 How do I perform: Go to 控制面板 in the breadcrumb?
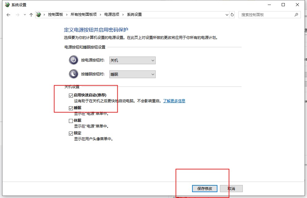56,15
